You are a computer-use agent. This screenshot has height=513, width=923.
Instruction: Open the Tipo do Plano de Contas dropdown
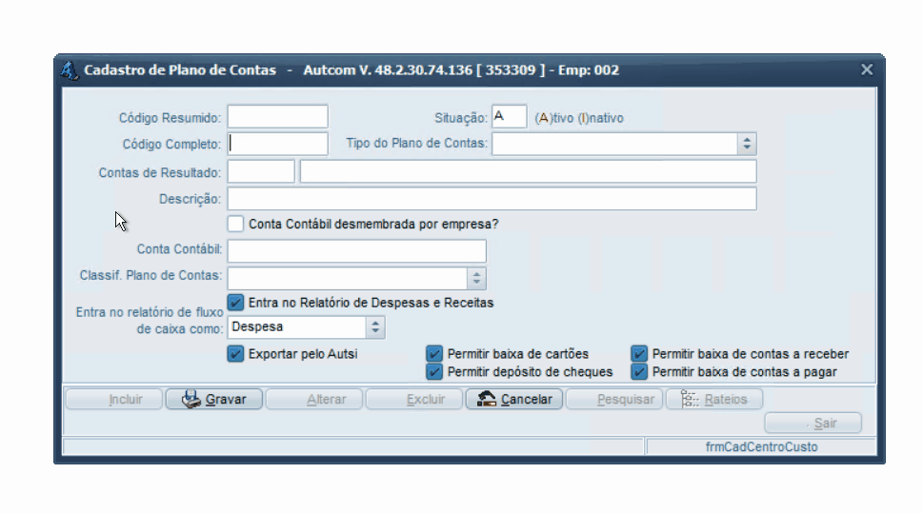coord(747,144)
